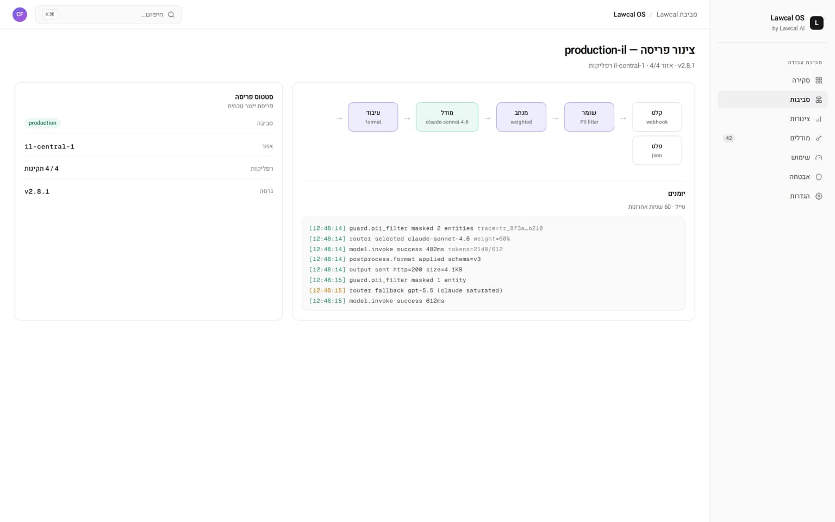Click the models icon next to מודלים

(819, 138)
